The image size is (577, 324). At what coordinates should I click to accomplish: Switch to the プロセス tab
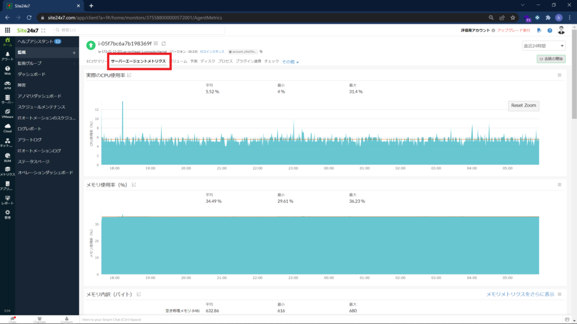coord(226,61)
